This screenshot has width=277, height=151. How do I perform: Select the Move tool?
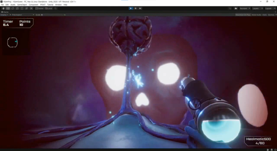coord(8,8)
